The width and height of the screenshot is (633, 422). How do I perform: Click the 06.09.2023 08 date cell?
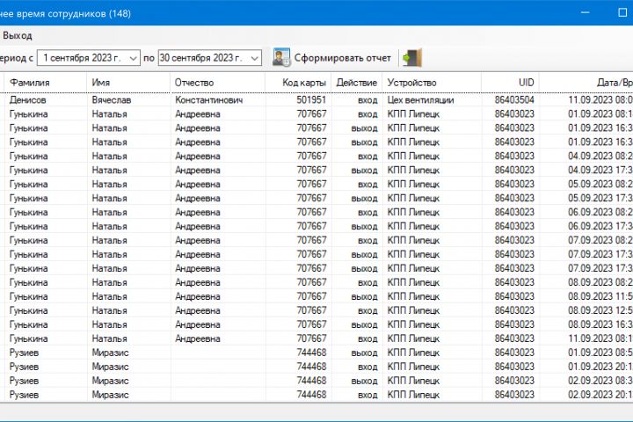600,212
